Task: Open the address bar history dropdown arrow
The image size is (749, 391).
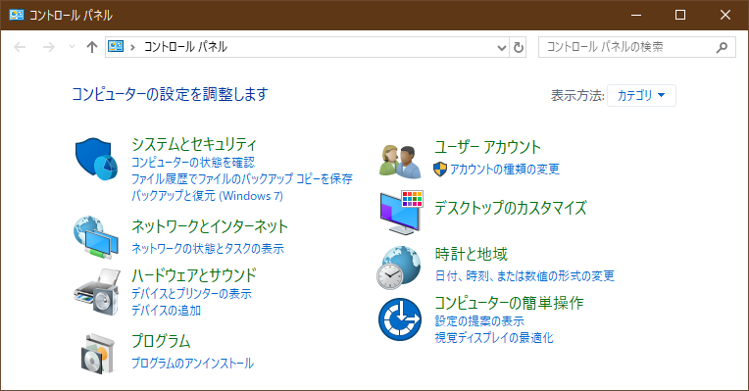Action: (502, 47)
